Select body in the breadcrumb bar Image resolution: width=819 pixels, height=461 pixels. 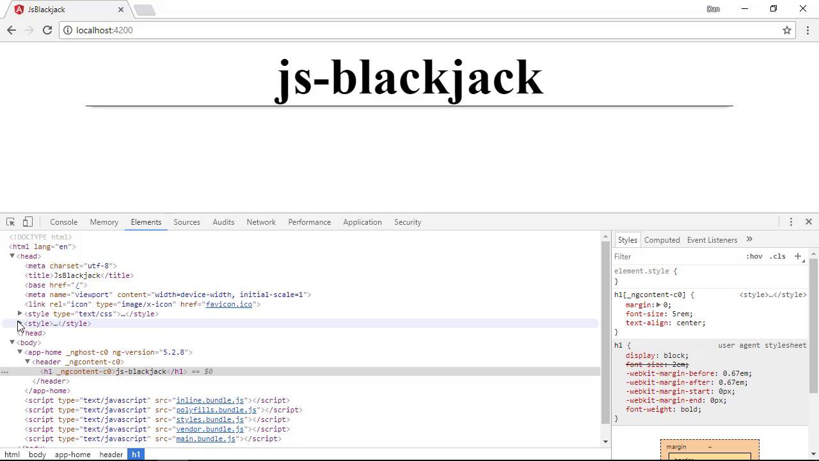pyautogui.click(x=37, y=455)
